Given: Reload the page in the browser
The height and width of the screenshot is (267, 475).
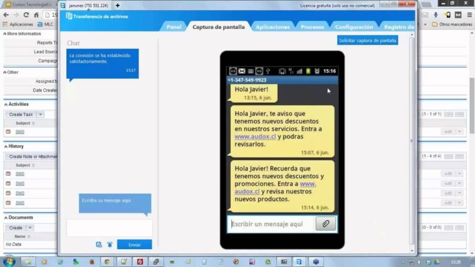Looking at the screenshot, I should (x=27, y=15).
